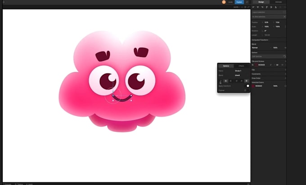This screenshot has height=185, width=306.
Task: Click the align bottom icon
Action: click(276, 7)
